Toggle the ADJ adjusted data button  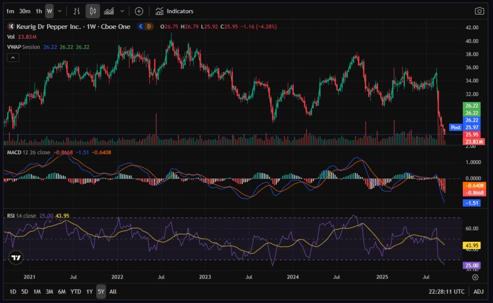tap(479, 291)
